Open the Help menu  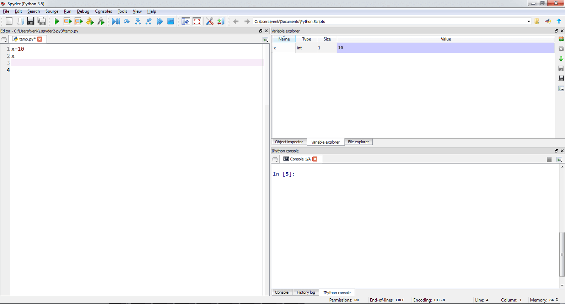tap(152, 11)
